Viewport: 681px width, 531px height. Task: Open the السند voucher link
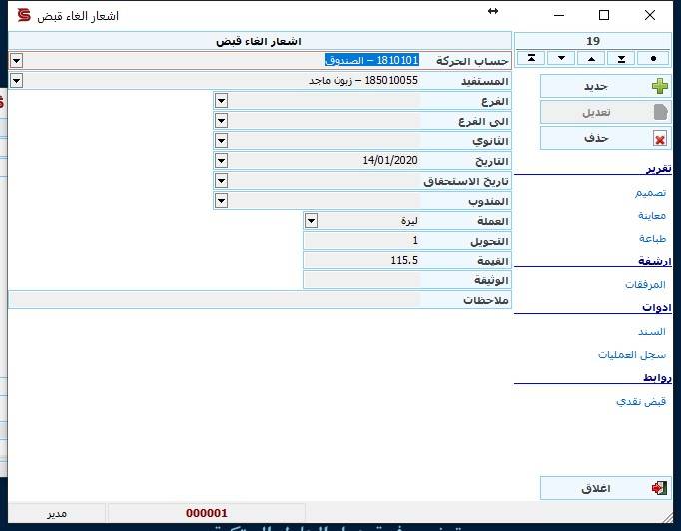651,332
